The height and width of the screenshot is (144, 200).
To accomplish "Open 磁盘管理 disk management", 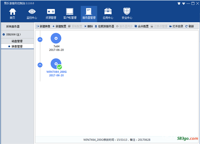I will pyautogui.click(x=17, y=41).
